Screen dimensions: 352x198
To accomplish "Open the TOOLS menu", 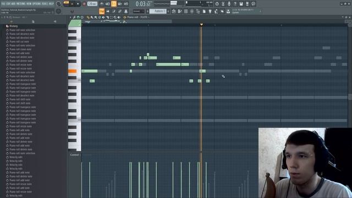I will 45,4.
